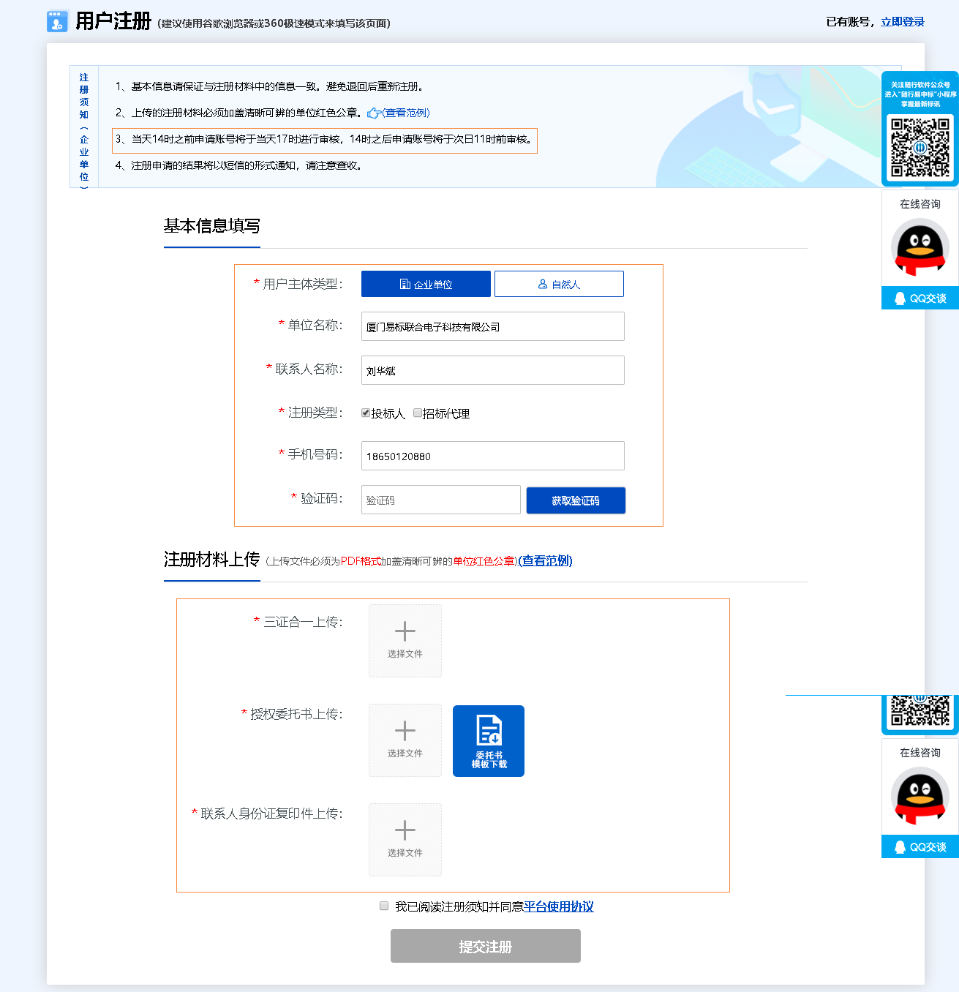Select the 企业单位 user type
Viewport: 959px width, 992px height.
(425, 284)
